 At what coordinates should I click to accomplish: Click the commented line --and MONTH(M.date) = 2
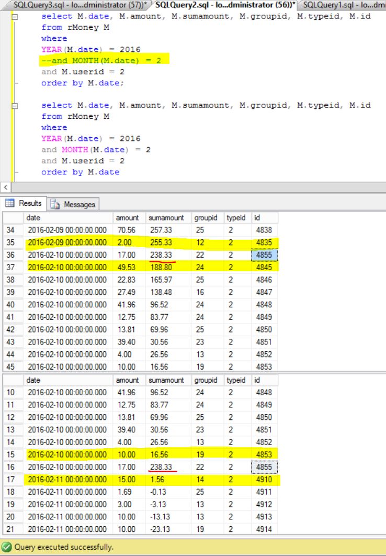[x=101, y=61]
